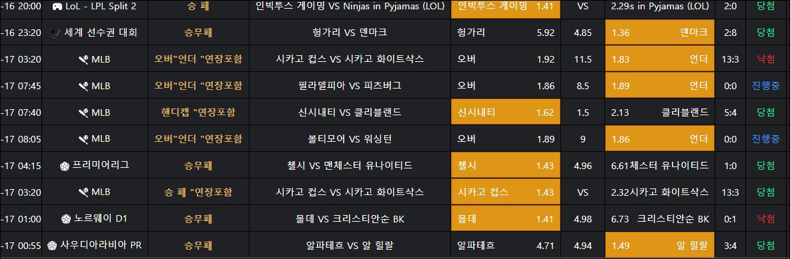790x259 pixels.
Task: Choose the 인빅투스 게이밍 1.41 highlighted cell
Action: 505,7
